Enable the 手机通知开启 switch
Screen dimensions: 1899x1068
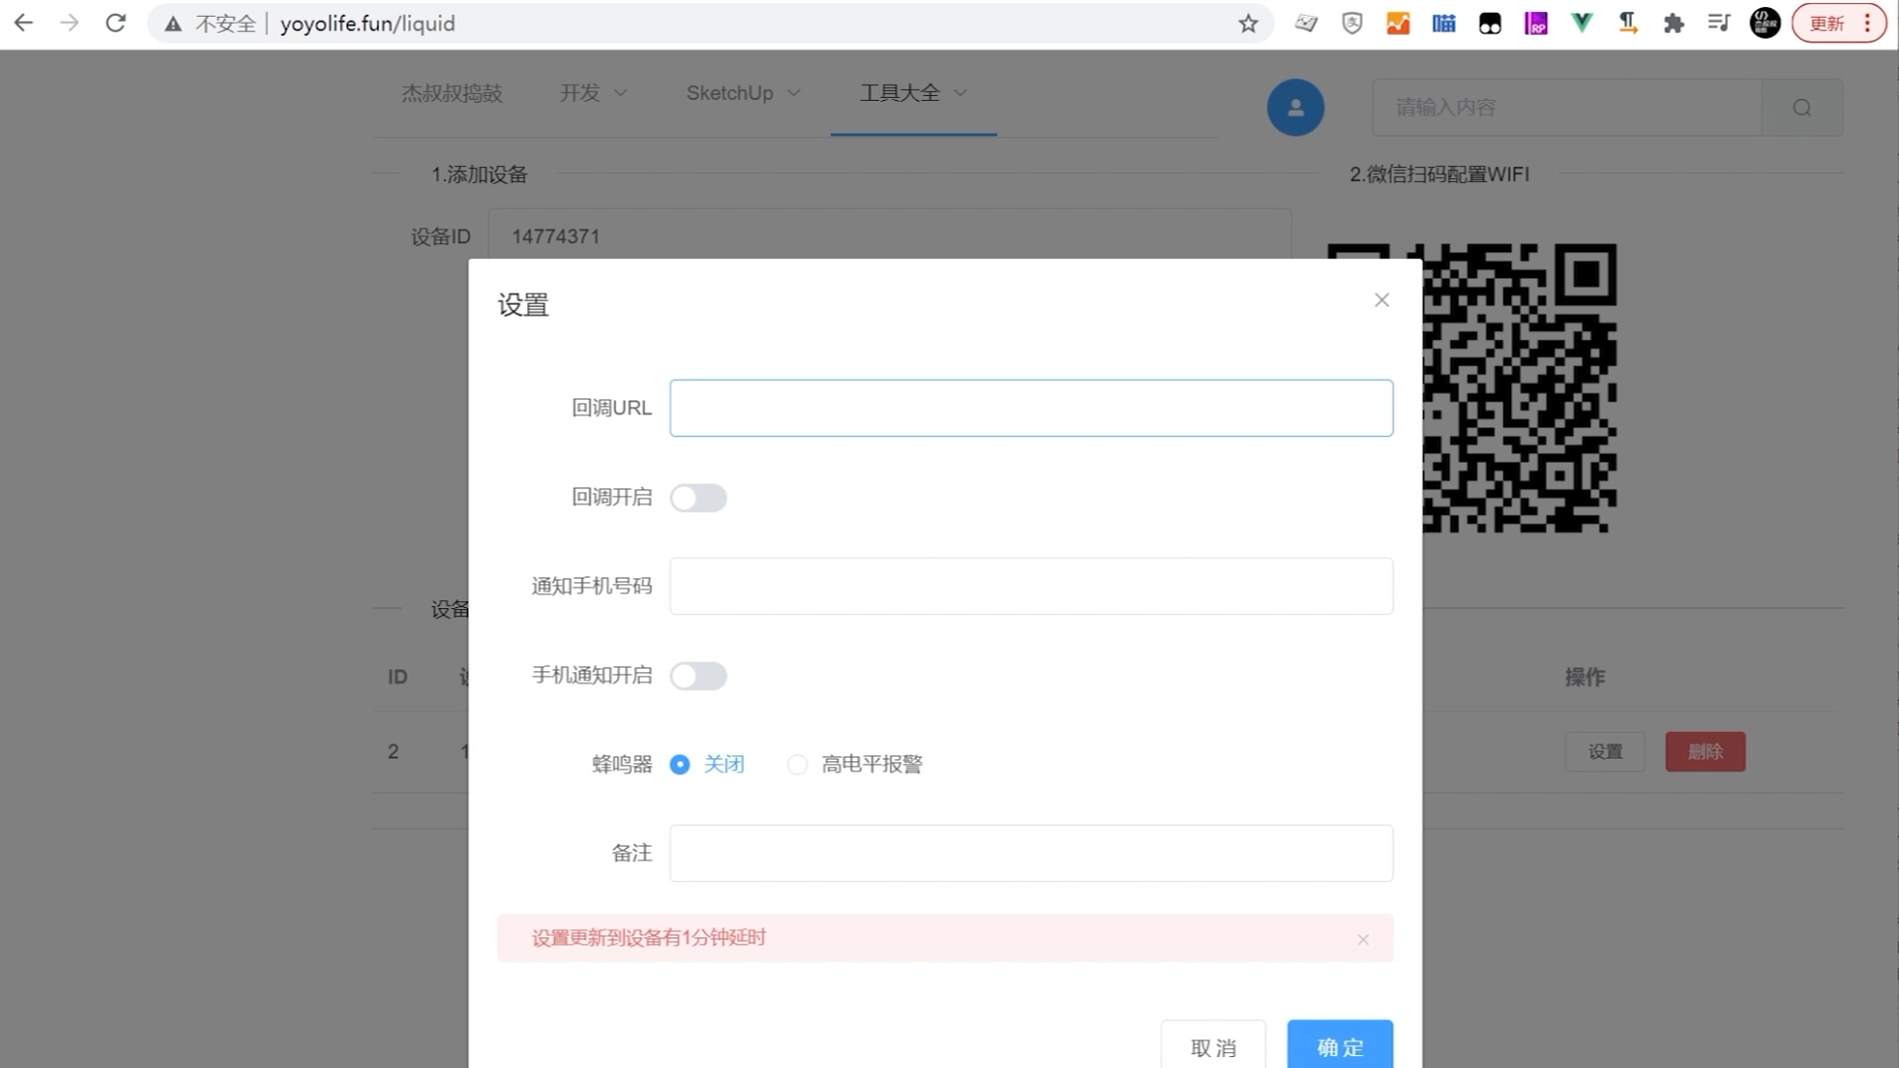coord(698,675)
